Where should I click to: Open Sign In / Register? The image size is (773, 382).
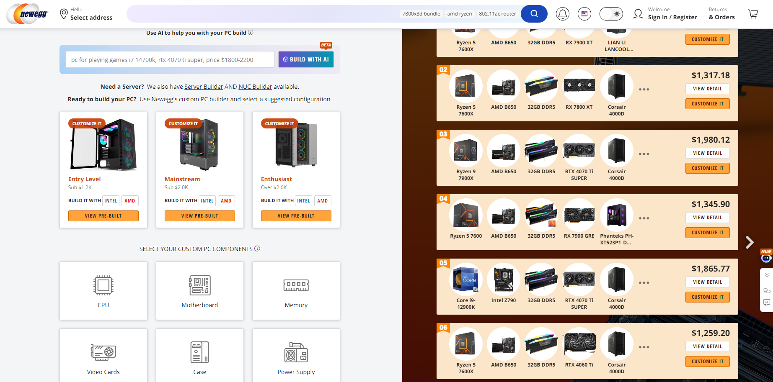(672, 17)
